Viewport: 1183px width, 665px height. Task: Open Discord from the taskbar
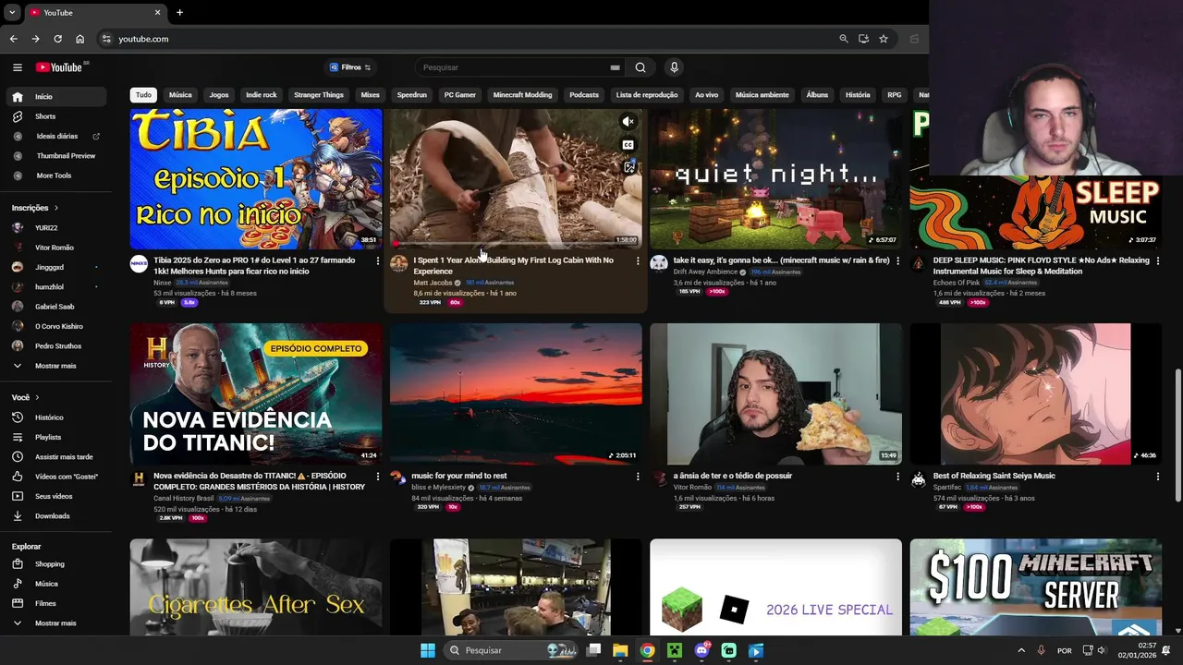click(x=702, y=650)
